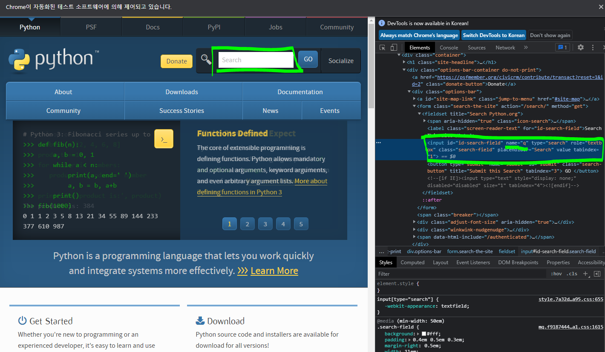The width and height of the screenshot is (605, 352).
Task: Toggle the device toolbar icon in DevTools
Action: [394, 47]
